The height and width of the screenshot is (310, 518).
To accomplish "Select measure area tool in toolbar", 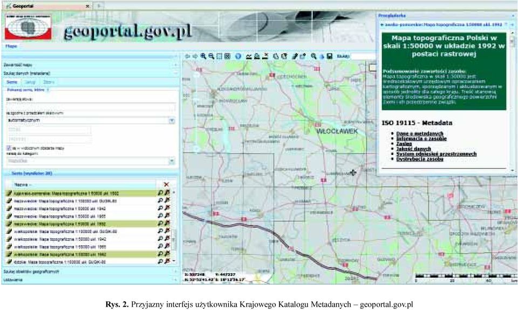I will [257, 56].
